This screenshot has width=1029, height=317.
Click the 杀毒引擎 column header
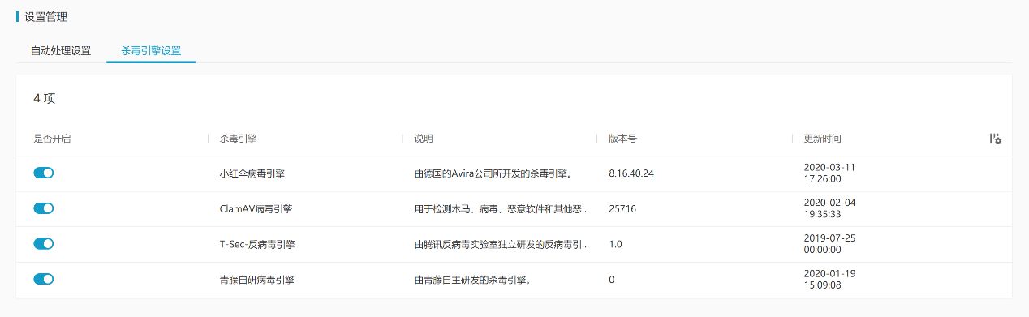click(238, 139)
